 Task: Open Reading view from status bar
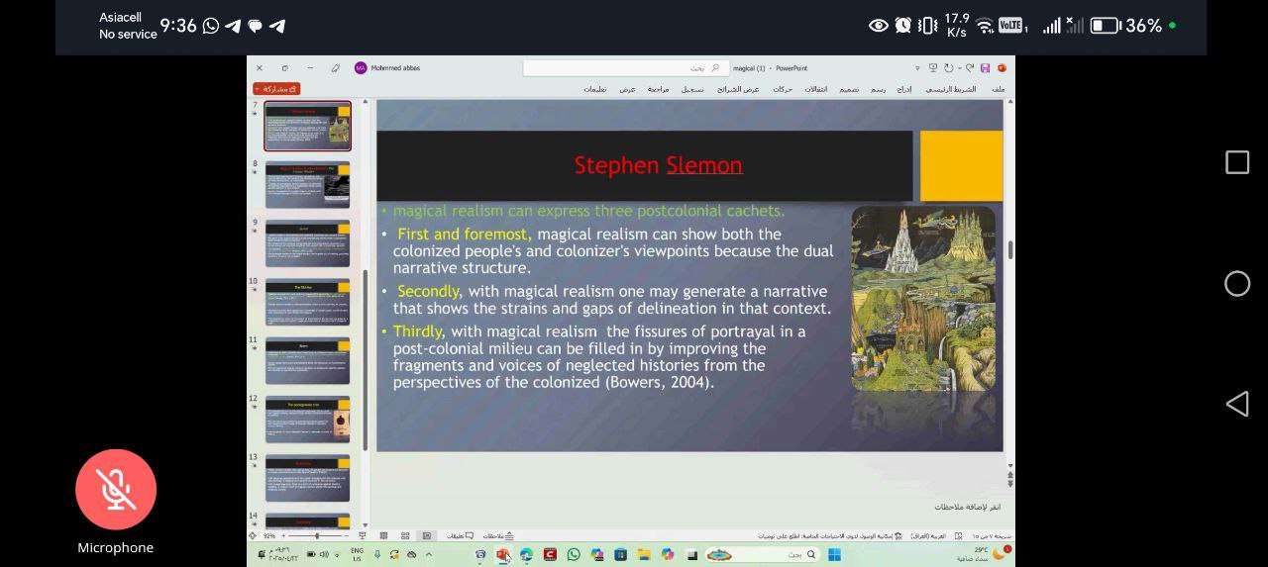click(x=383, y=535)
